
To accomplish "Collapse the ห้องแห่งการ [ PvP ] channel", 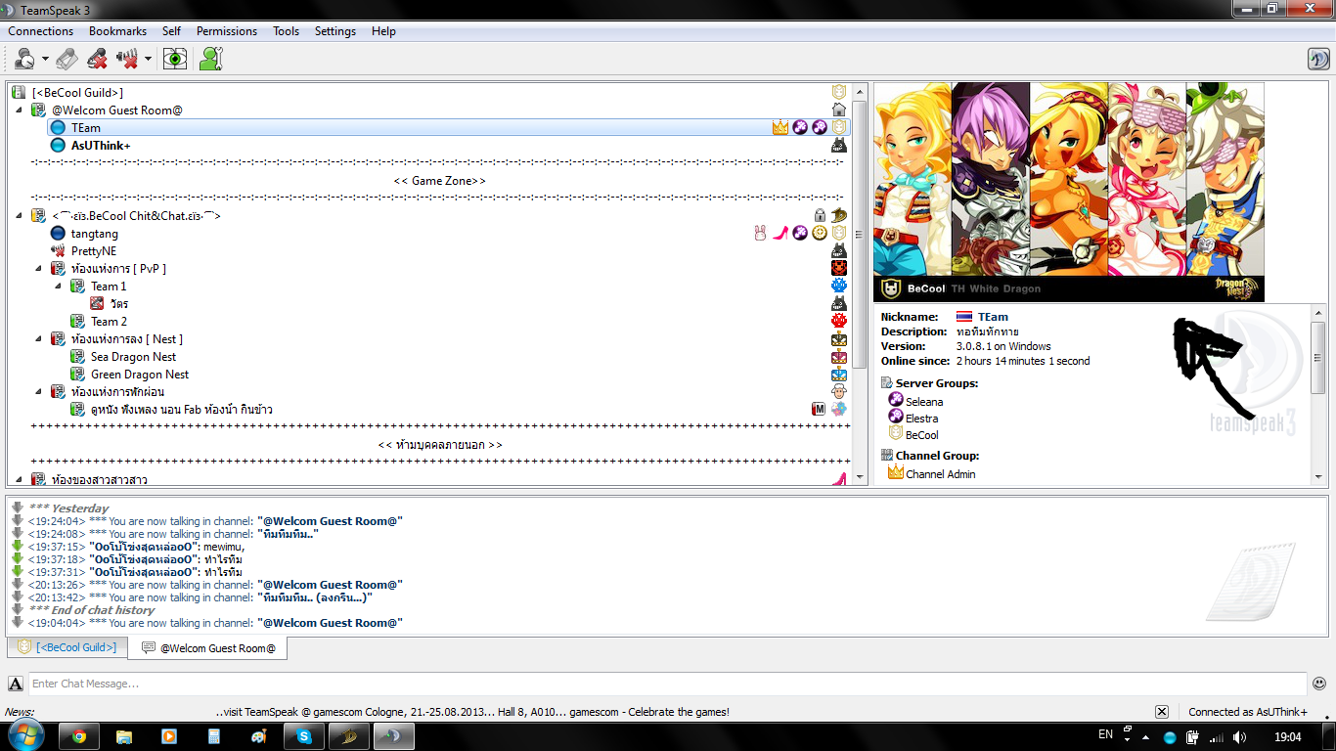I will click(38, 269).
